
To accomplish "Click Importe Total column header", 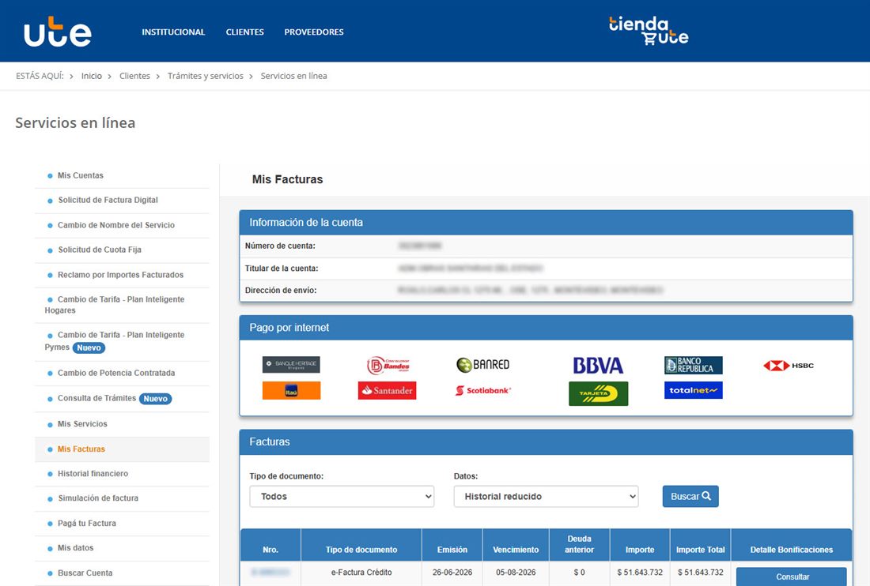I will tap(700, 544).
